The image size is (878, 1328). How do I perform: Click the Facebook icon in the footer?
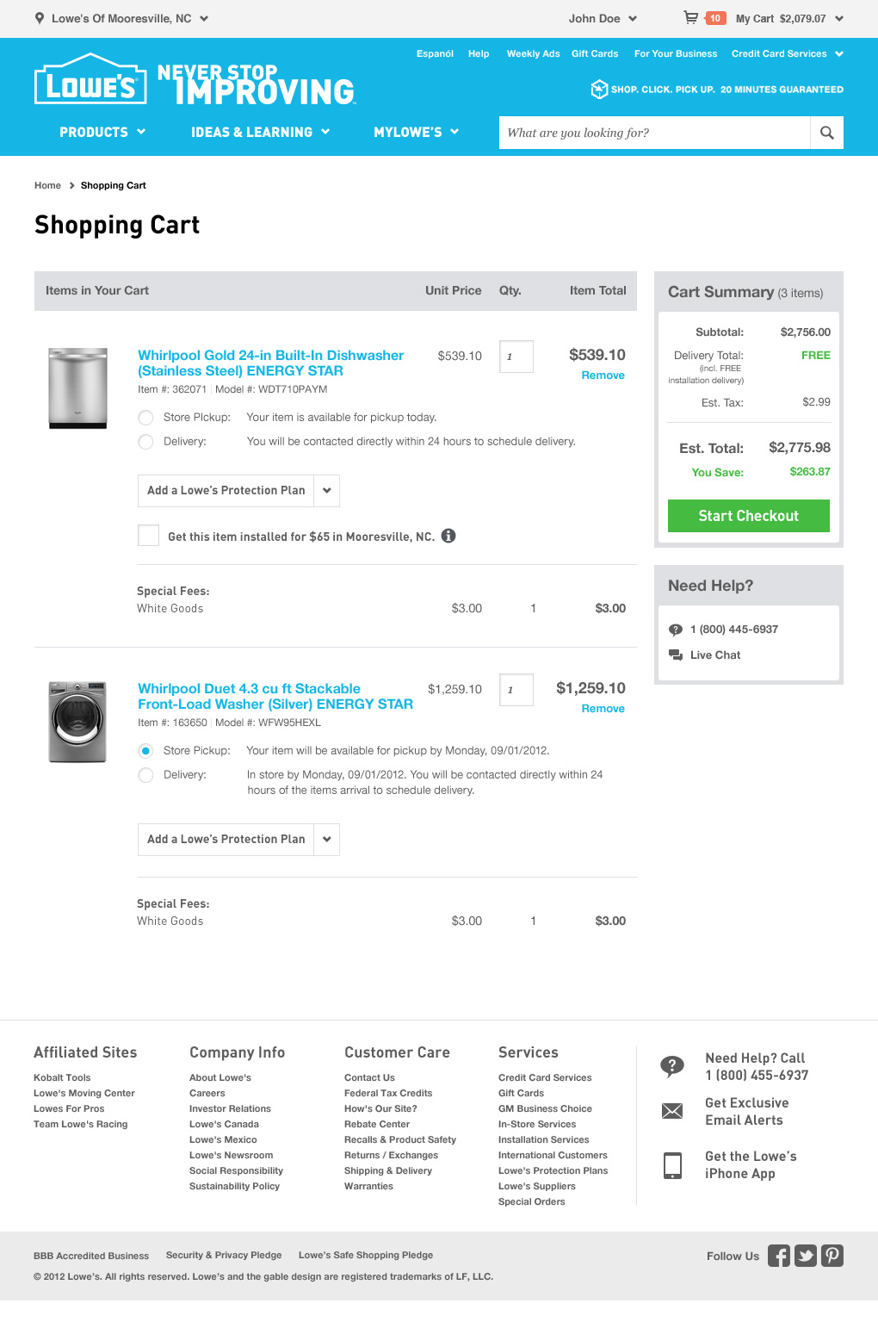(x=778, y=1256)
